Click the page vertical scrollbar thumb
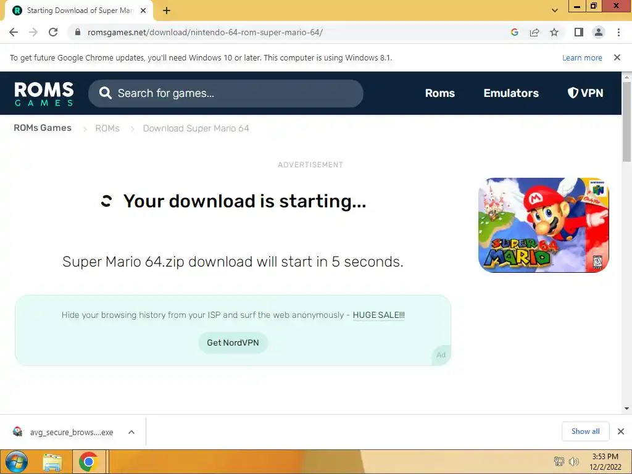 626,122
